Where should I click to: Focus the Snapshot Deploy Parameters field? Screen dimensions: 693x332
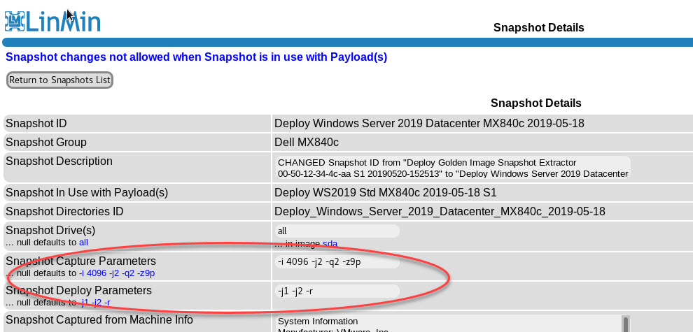pyautogui.click(x=337, y=290)
